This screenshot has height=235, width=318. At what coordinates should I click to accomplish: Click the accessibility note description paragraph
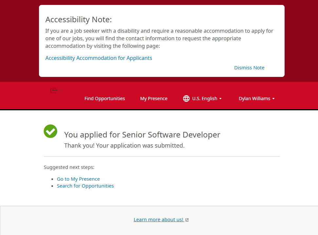point(159,38)
